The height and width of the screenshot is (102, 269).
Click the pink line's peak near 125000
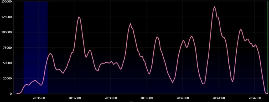(x=79, y=17)
